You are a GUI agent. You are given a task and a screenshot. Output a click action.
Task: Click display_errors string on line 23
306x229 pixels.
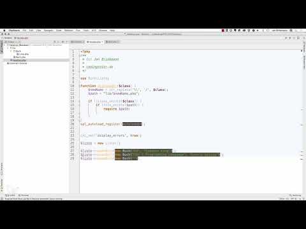click(112, 135)
